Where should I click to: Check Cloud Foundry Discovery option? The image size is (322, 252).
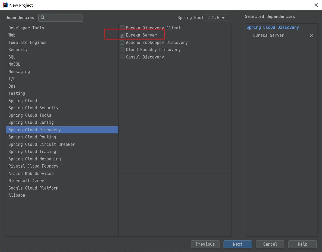click(122, 50)
